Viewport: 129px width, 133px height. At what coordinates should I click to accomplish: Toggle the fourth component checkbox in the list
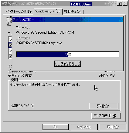click(10, 56)
